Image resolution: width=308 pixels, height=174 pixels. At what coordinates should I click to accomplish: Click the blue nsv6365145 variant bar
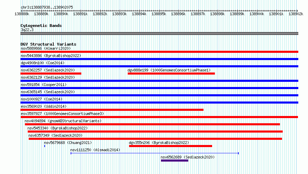point(159,95)
